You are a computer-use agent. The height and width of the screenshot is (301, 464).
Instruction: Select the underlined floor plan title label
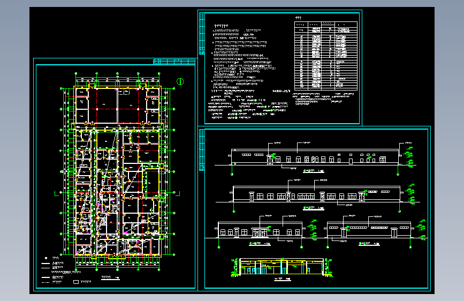coord(111,278)
